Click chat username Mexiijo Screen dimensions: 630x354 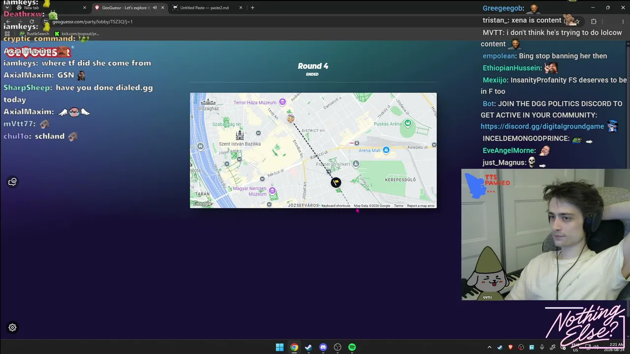494,80
